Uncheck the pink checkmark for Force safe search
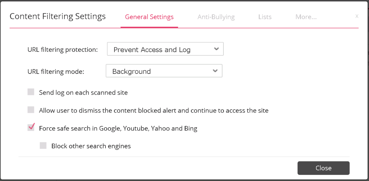 (31, 128)
